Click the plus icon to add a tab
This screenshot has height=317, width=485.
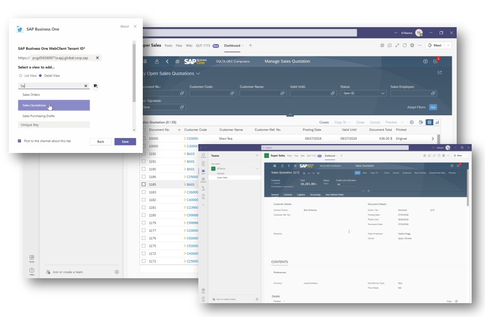click(251, 45)
